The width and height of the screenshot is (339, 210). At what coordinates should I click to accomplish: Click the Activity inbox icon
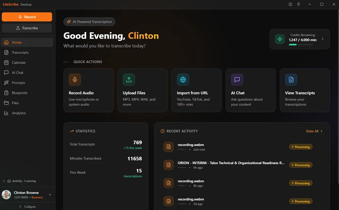9,181
